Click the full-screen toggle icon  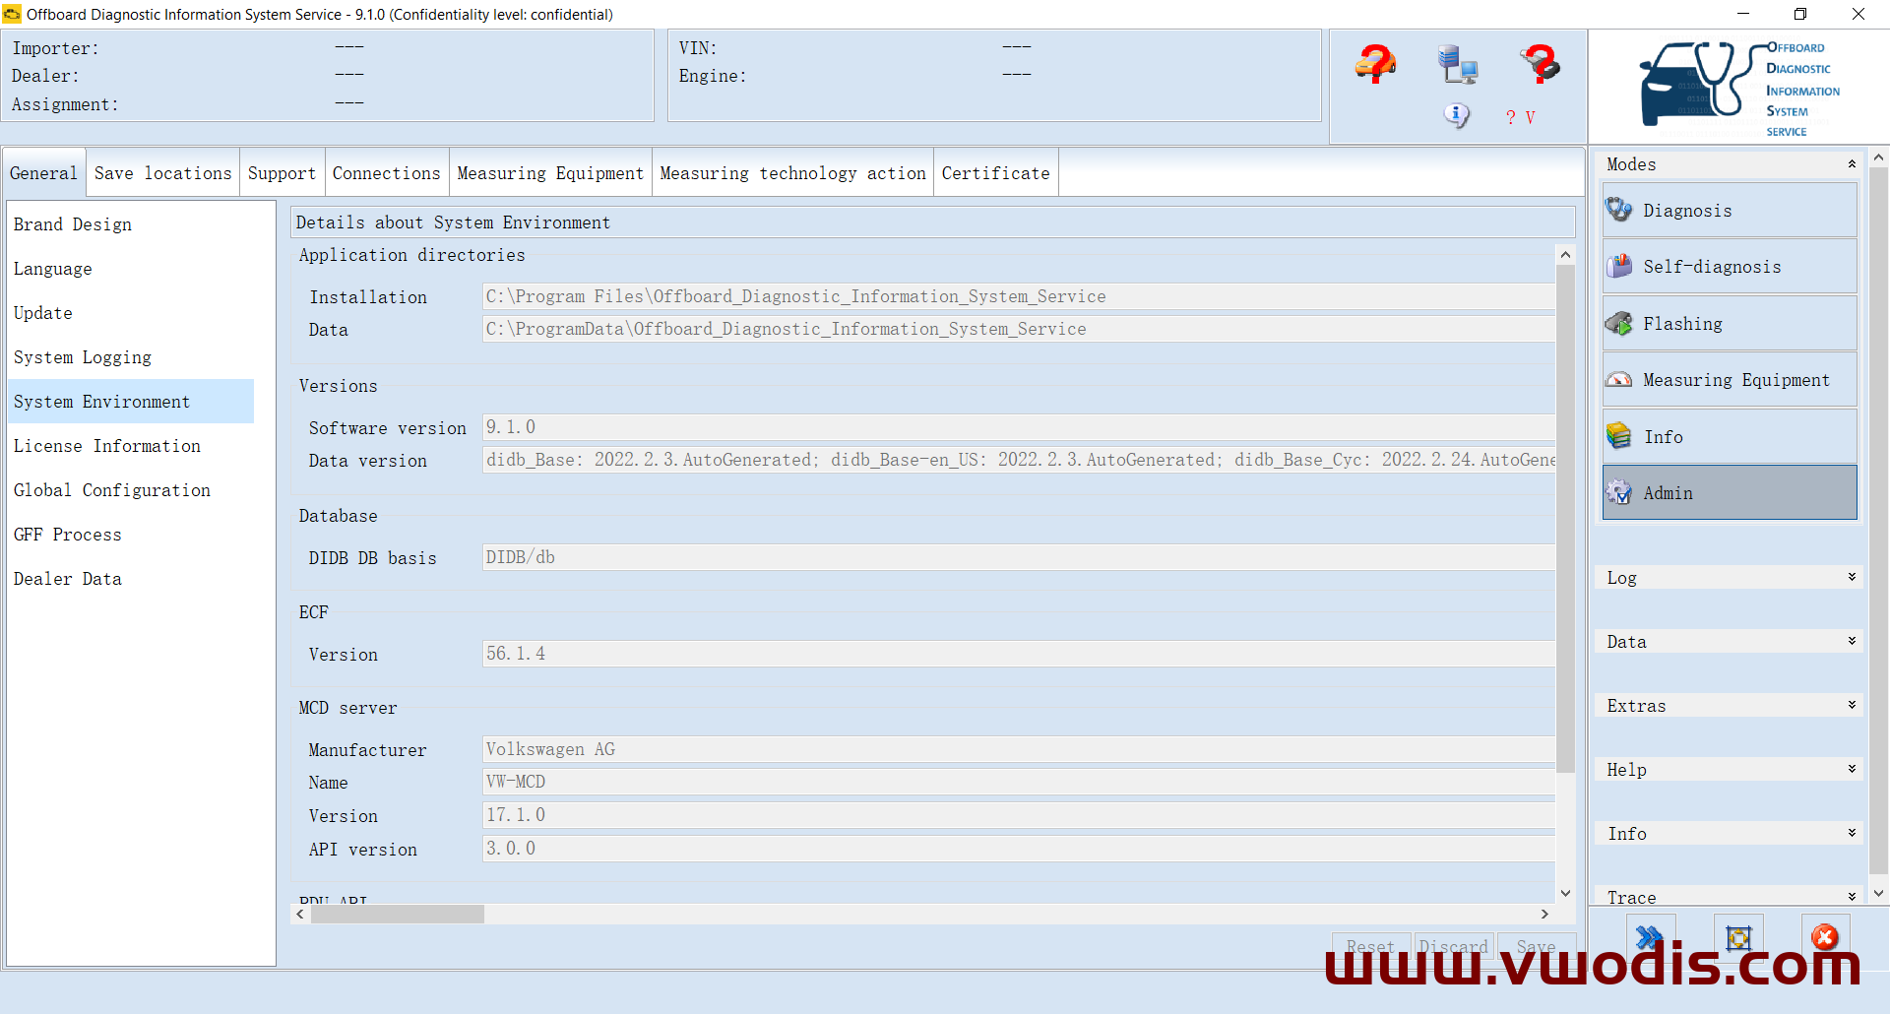point(1738,936)
